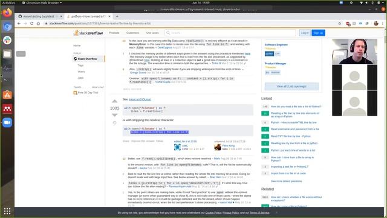
Task: Click 'add a comment' under first comments
Action: click(x=132, y=89)
